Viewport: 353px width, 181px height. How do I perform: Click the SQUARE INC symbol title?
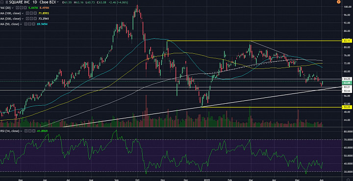[19, 2]
